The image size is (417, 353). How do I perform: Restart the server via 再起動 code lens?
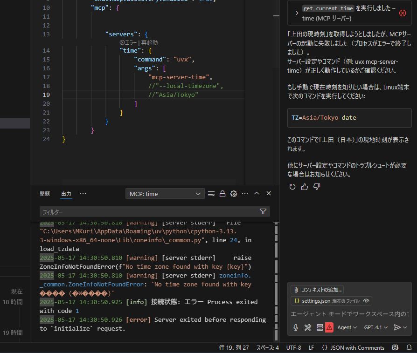pyautogui.click(x=149, y=43)
